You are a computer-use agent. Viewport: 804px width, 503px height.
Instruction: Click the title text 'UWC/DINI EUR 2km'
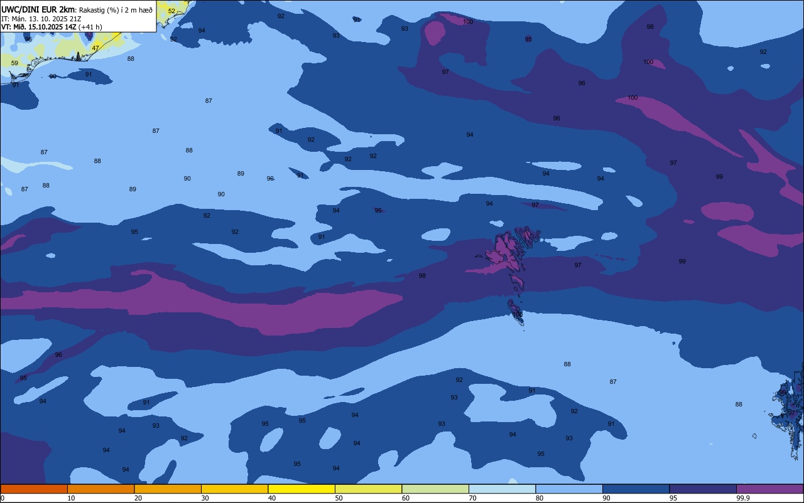coord(38,9)
